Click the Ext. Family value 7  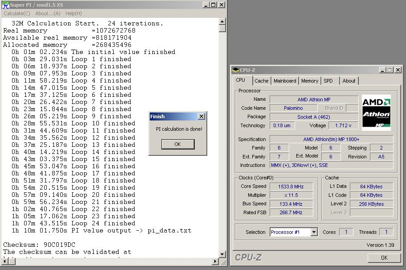pos(279,157)
